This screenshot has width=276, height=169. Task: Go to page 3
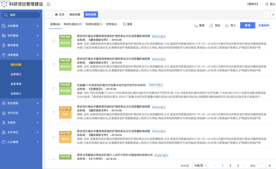pyautogui.click(x=238, y=165)
